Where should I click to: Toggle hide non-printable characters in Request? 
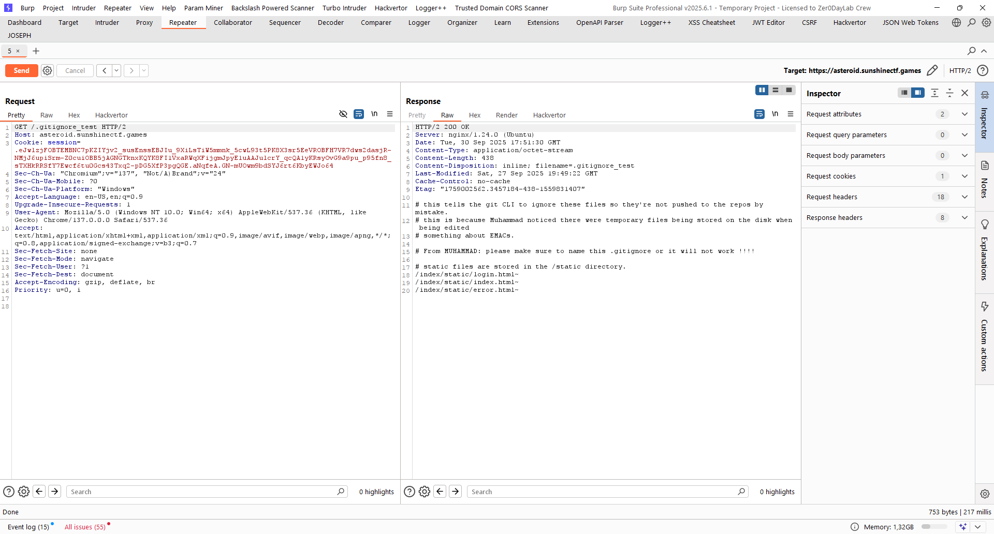pos(343,114)
